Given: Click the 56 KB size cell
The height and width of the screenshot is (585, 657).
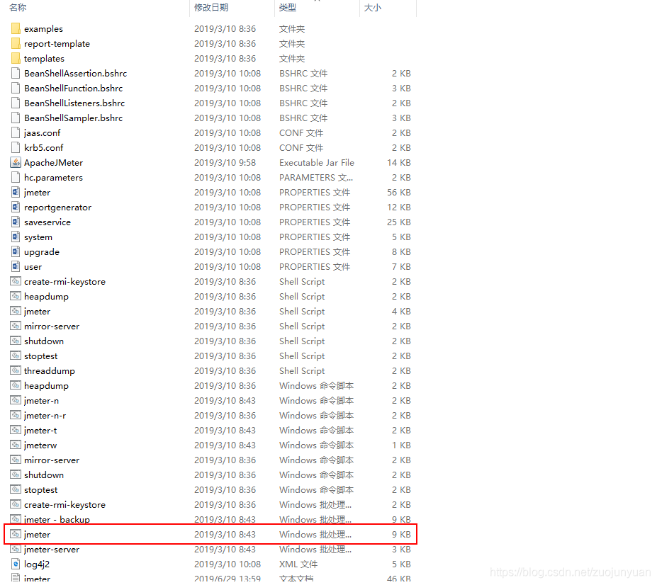Looking at the screenshot, I should pos(399,192).
